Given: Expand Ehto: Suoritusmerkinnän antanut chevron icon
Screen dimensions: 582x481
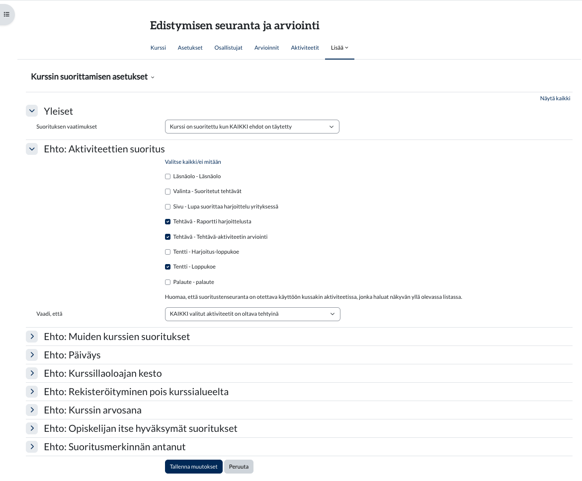Looking at the screenshot, I should [32, 447].
